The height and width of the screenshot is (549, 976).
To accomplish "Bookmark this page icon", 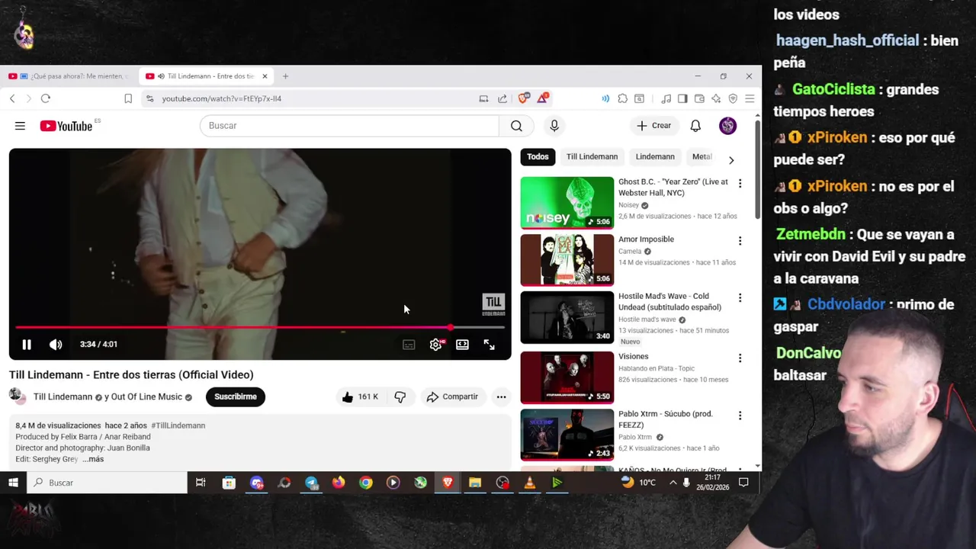I will [128, 98].
